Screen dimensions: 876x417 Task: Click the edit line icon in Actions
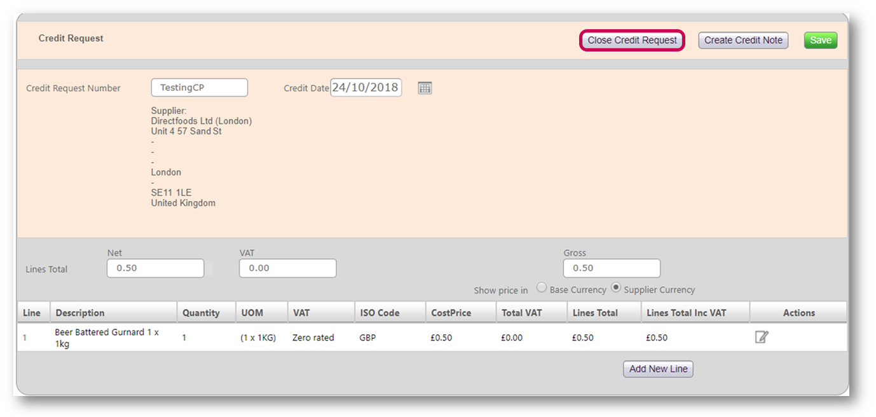pyautogui.click(x=761, y=338)
